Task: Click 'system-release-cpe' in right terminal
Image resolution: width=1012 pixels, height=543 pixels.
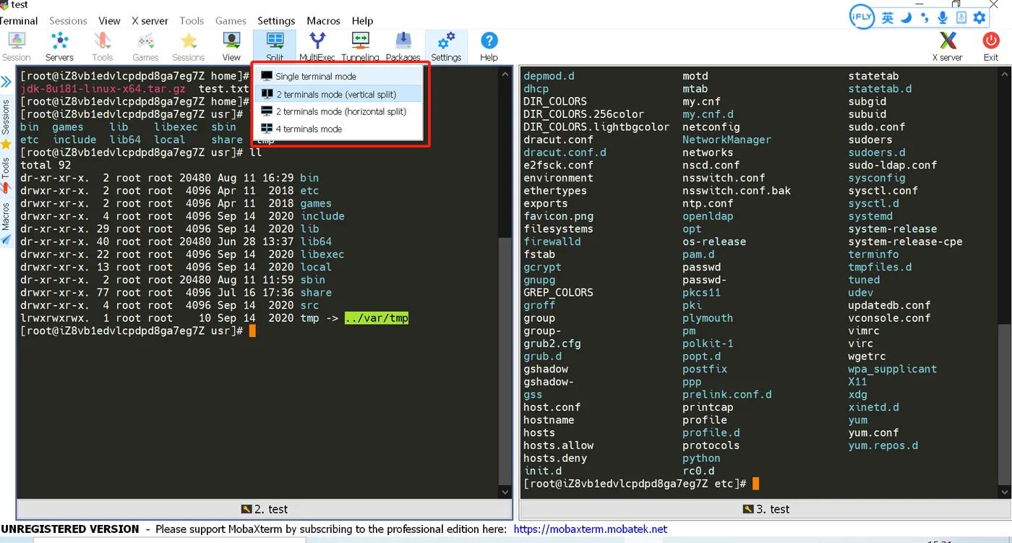Action: point(906,241)
